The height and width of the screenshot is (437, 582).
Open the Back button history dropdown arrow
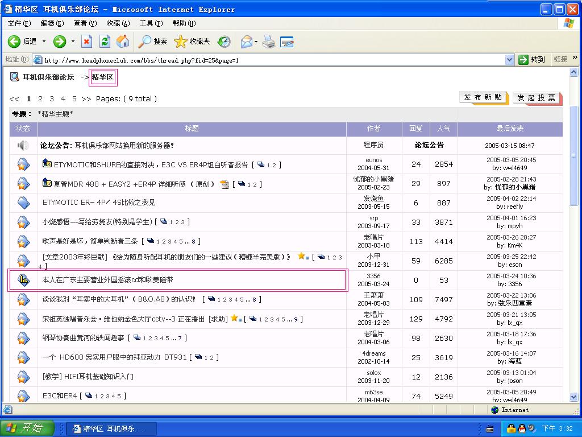(44, 41)
